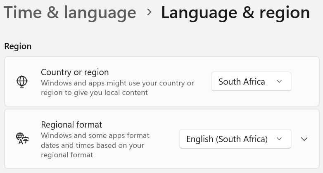Viewport: 323px width, 173px height.
Task: Click the language characters icon beside Regional format
Action: tap(22, 139)
